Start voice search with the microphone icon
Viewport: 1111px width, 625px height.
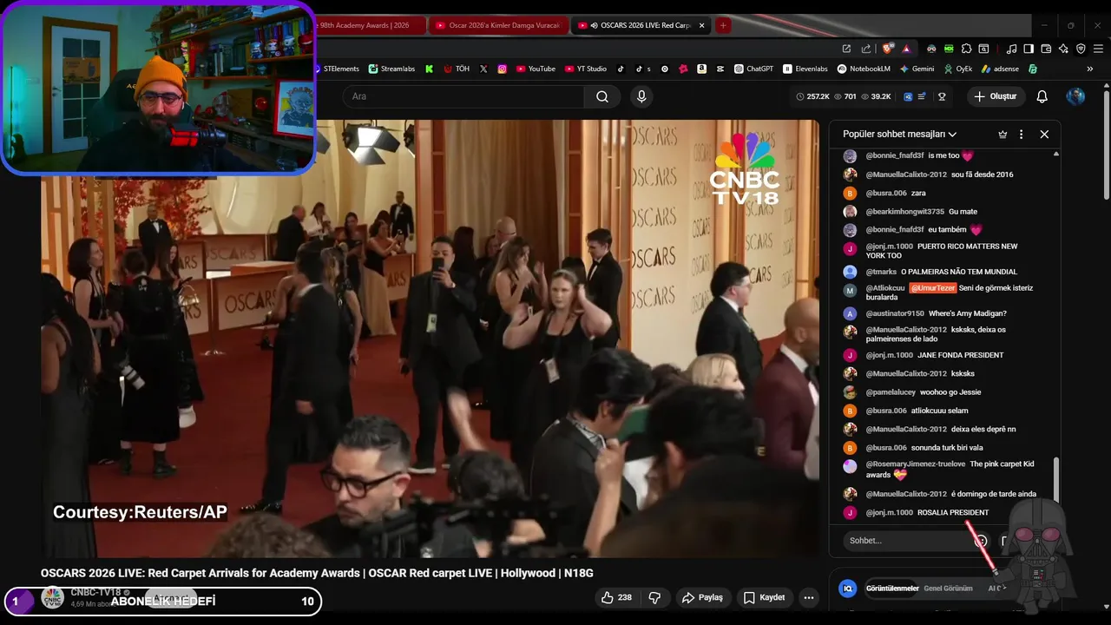pos(641,96)
